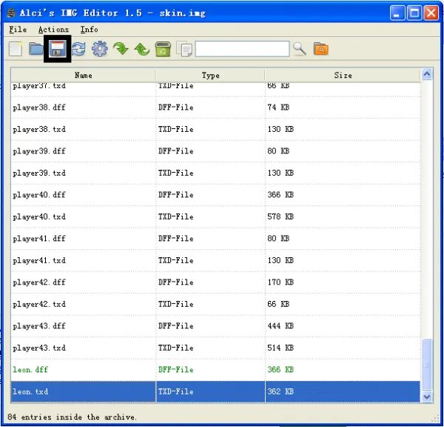
Task: Select the player40.txd file row
Action: click(x=39, y=216)
